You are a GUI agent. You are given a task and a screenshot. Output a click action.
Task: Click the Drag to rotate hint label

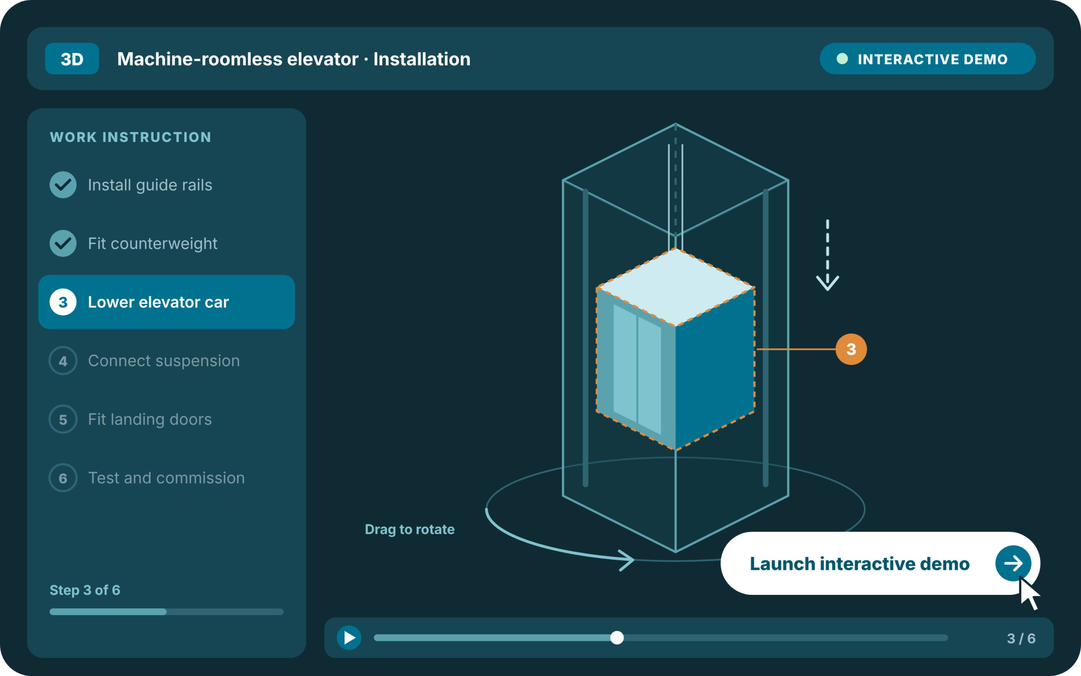[410, 529]
